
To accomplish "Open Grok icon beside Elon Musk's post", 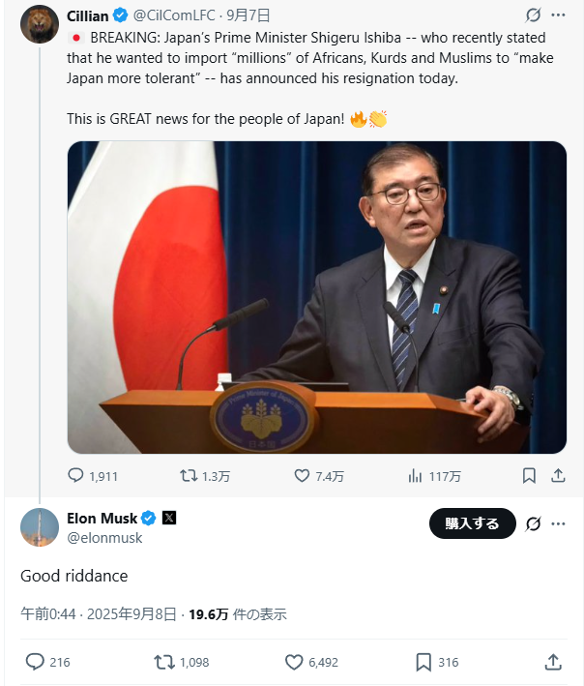I will tap(532, 523).
